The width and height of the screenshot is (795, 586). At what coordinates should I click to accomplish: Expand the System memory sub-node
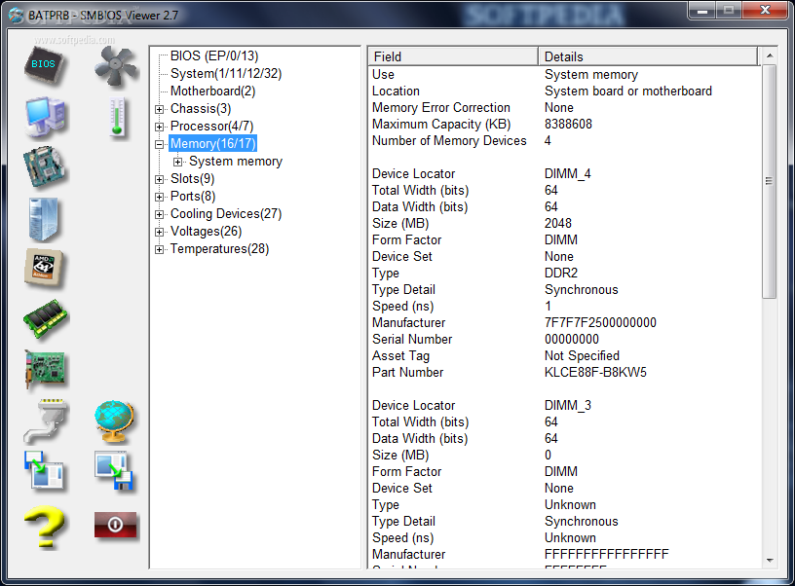[177, 162]
